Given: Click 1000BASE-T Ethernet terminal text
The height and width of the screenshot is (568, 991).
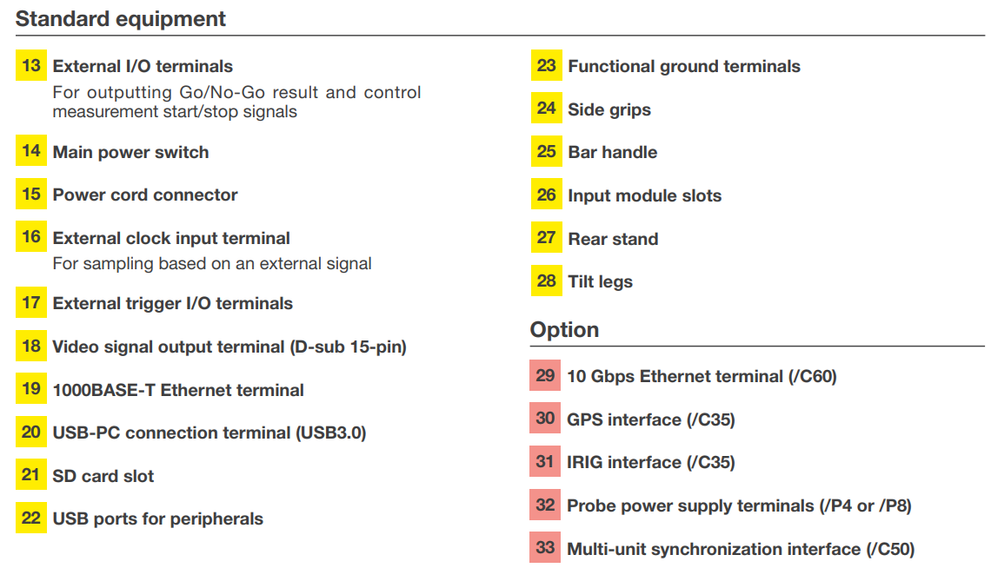Looking at the screenshot, I should (x=178, y=390).
